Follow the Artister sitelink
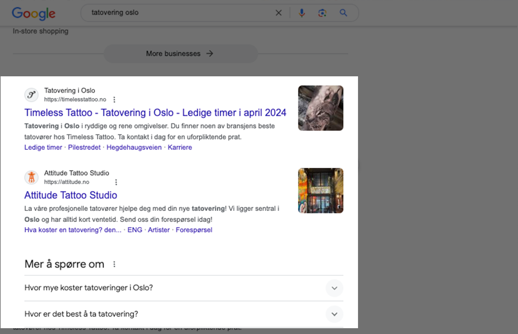This screenshot has width=518, height=334. pos(159,230)
